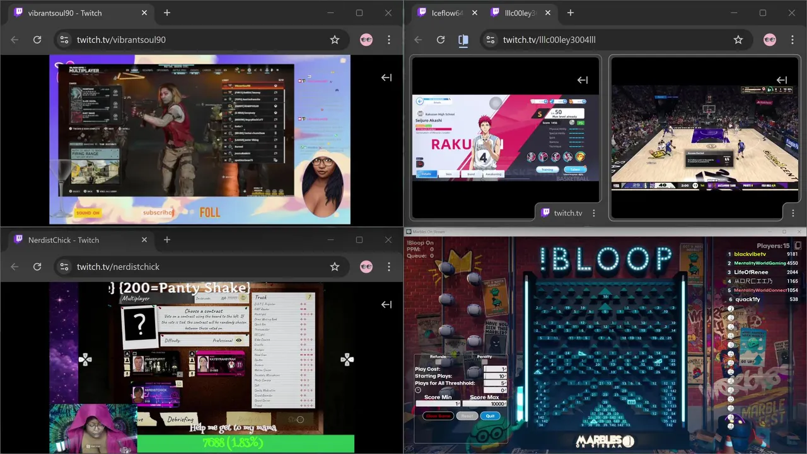Reload the NerdistChick Twitch page
The height and width of the screenshot is (454, 807).
click(37, 267)
